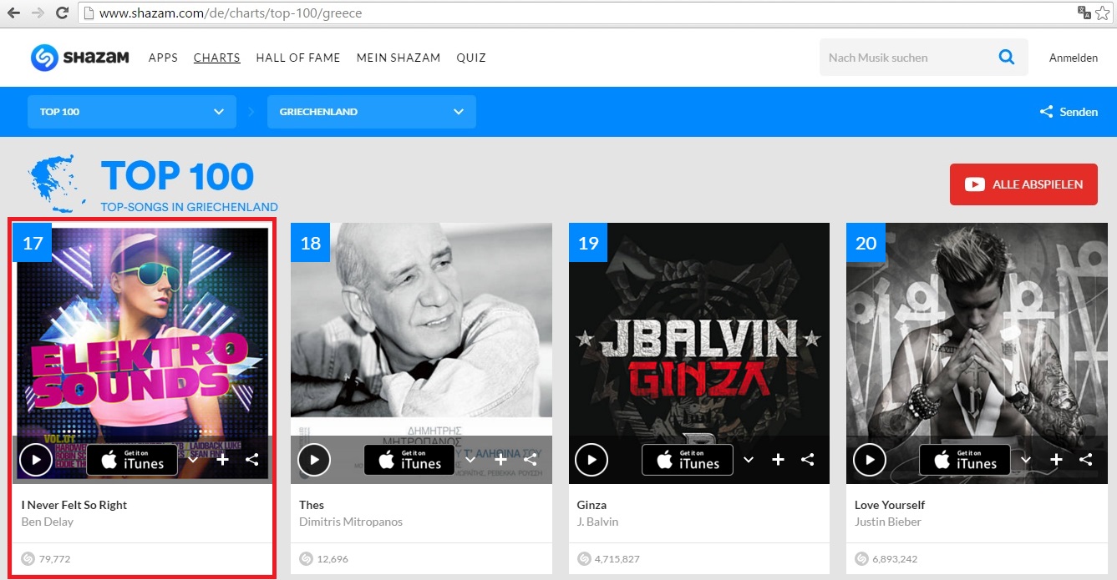Expand store options chevron on 'Thes' card

[470, 459]
